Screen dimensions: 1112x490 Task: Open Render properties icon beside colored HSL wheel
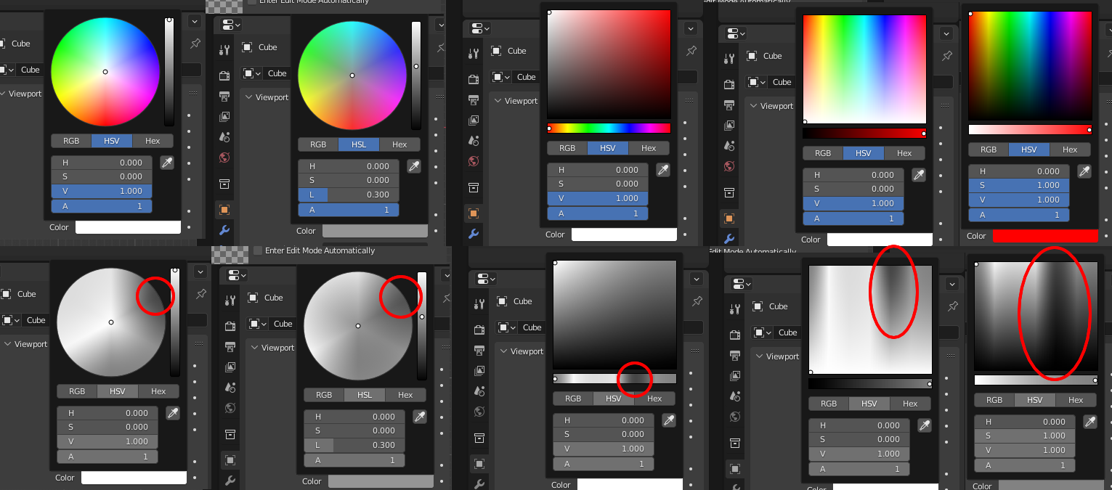click(224, 75)
